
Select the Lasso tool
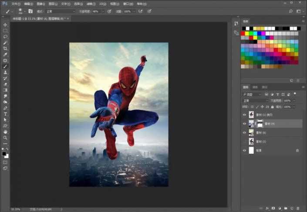point(5,37)
